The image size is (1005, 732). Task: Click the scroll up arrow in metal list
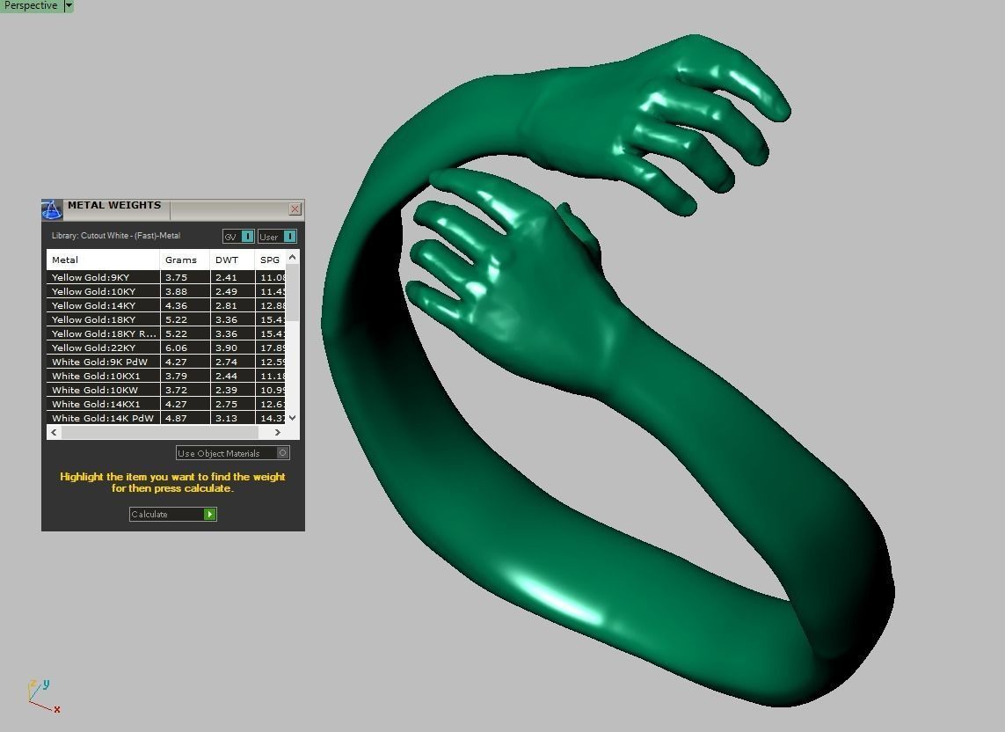click(292, 257)
